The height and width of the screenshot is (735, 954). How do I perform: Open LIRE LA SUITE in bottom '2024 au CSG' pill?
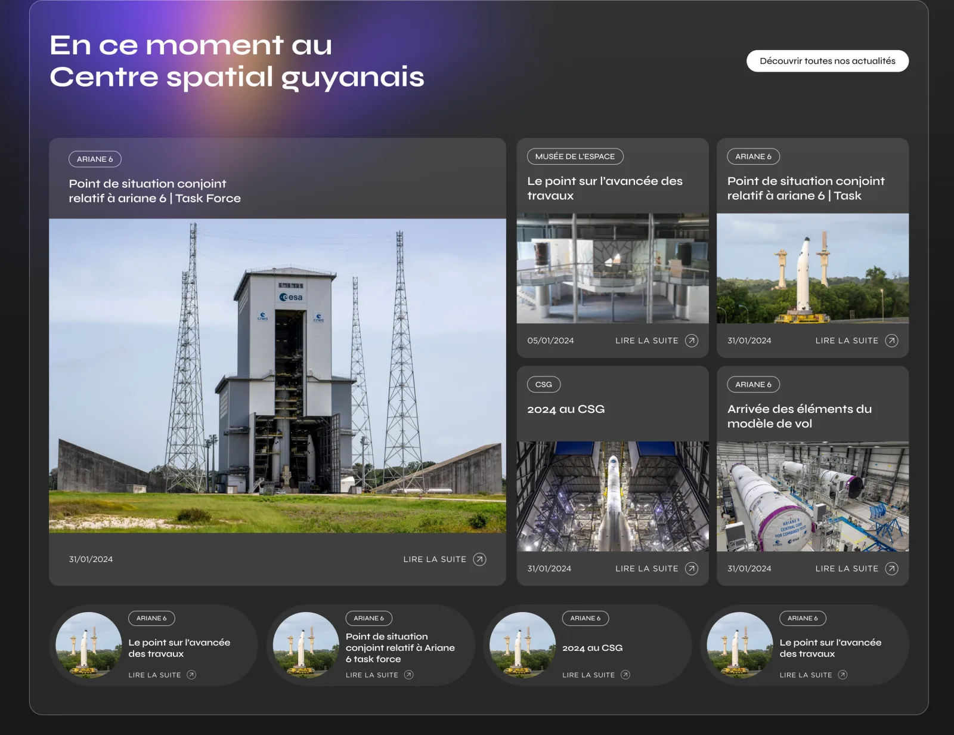coord(588,675)
